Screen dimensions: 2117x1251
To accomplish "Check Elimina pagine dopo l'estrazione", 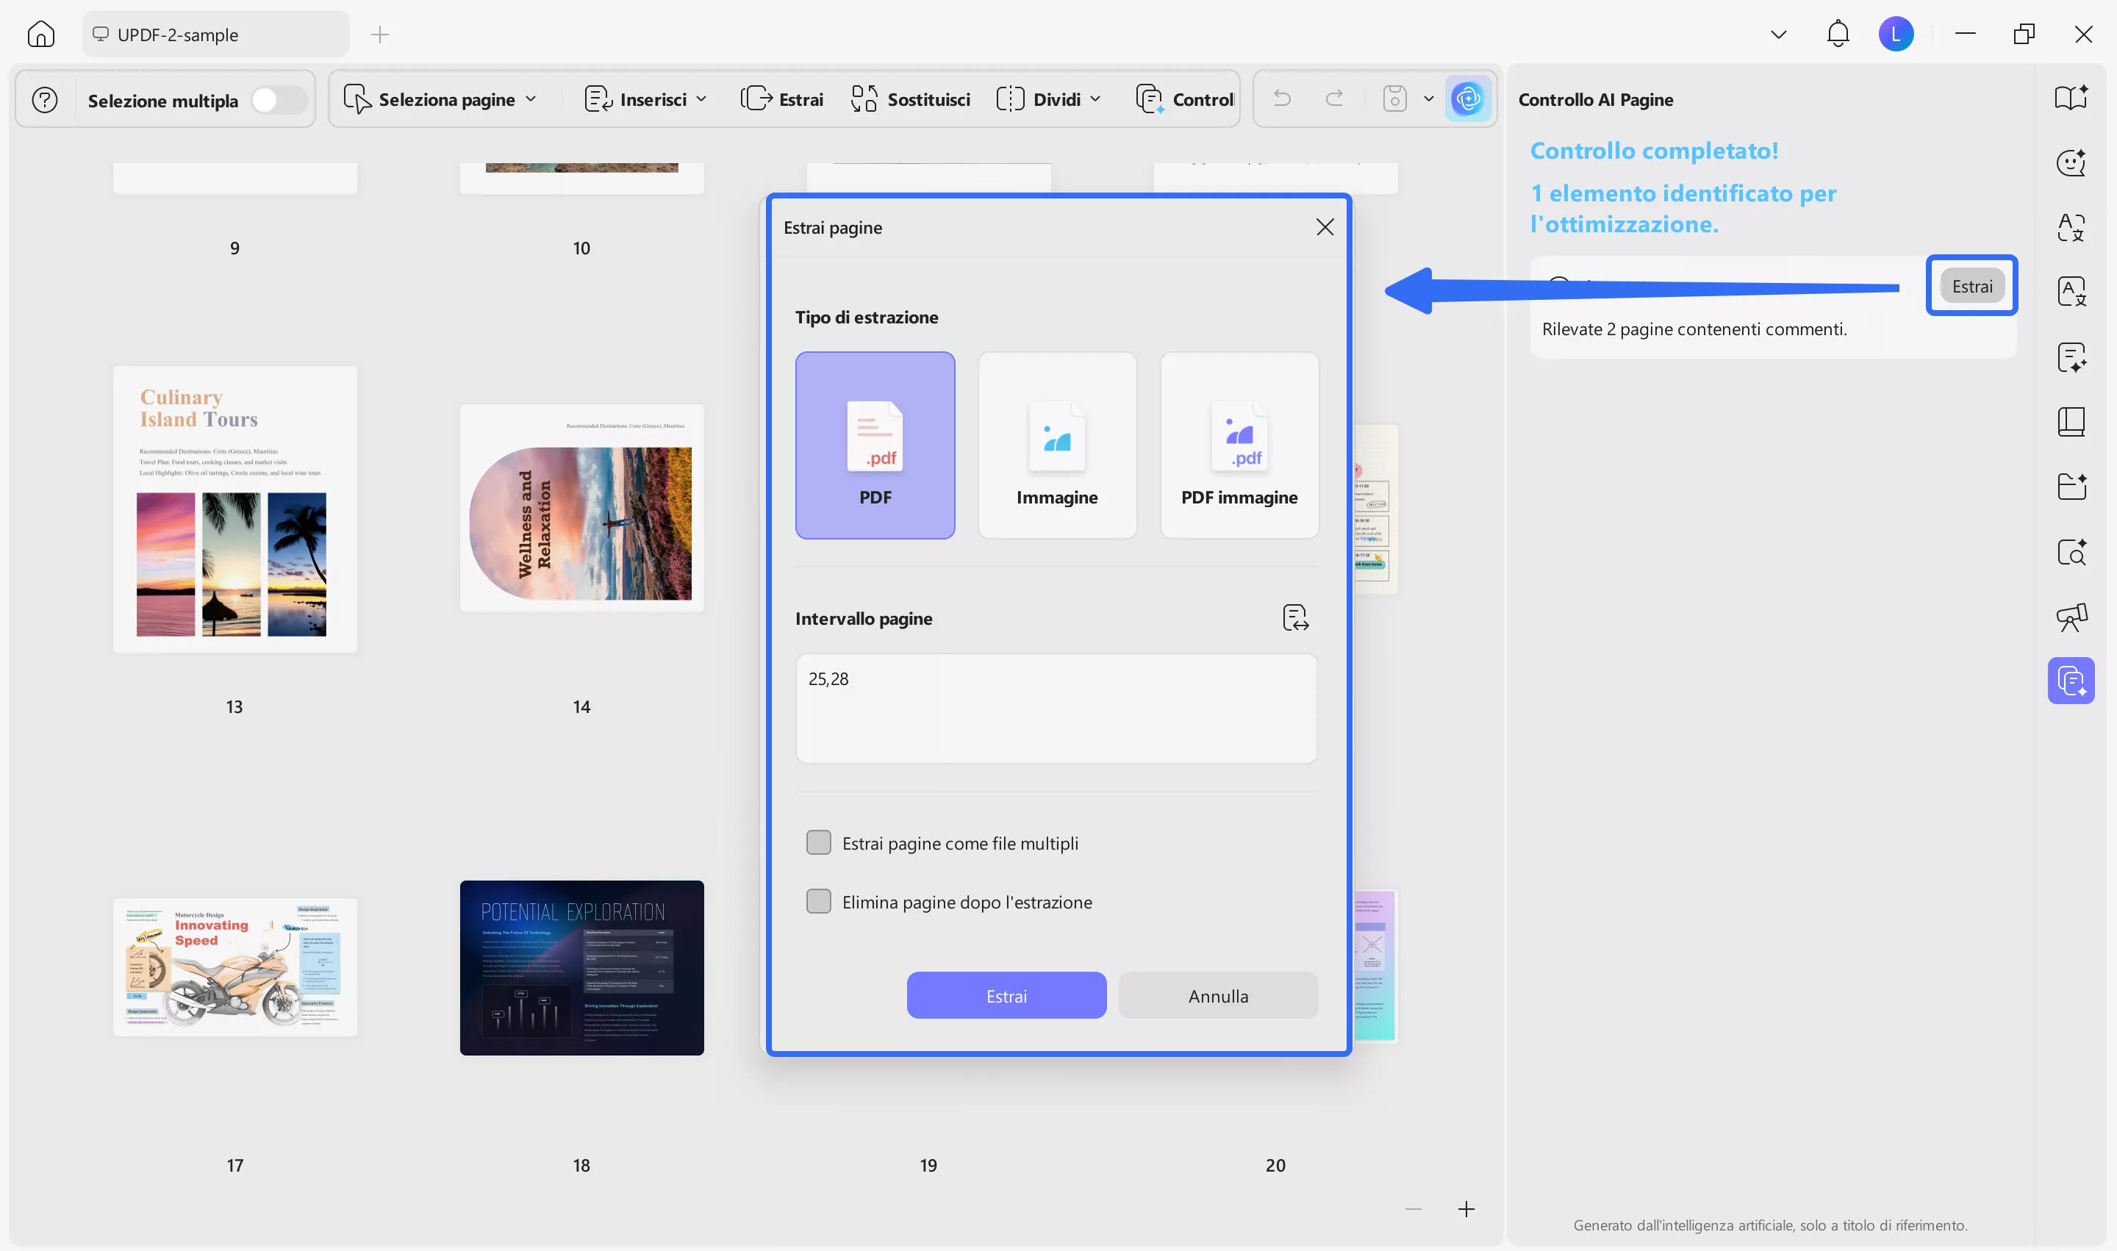I will pos(819,902).
